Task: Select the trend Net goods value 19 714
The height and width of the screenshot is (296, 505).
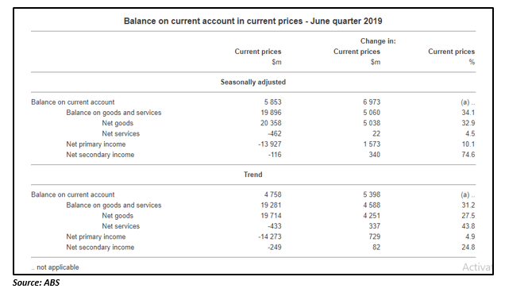Action: (x=271, y=216)
